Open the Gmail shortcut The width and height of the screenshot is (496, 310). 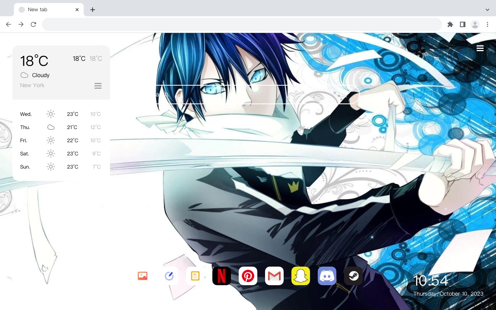[274, 276]
